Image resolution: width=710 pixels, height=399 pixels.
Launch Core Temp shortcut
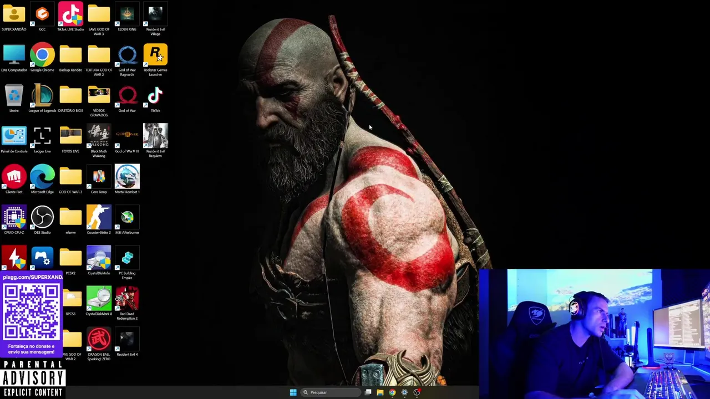click(x=99, y=180)
